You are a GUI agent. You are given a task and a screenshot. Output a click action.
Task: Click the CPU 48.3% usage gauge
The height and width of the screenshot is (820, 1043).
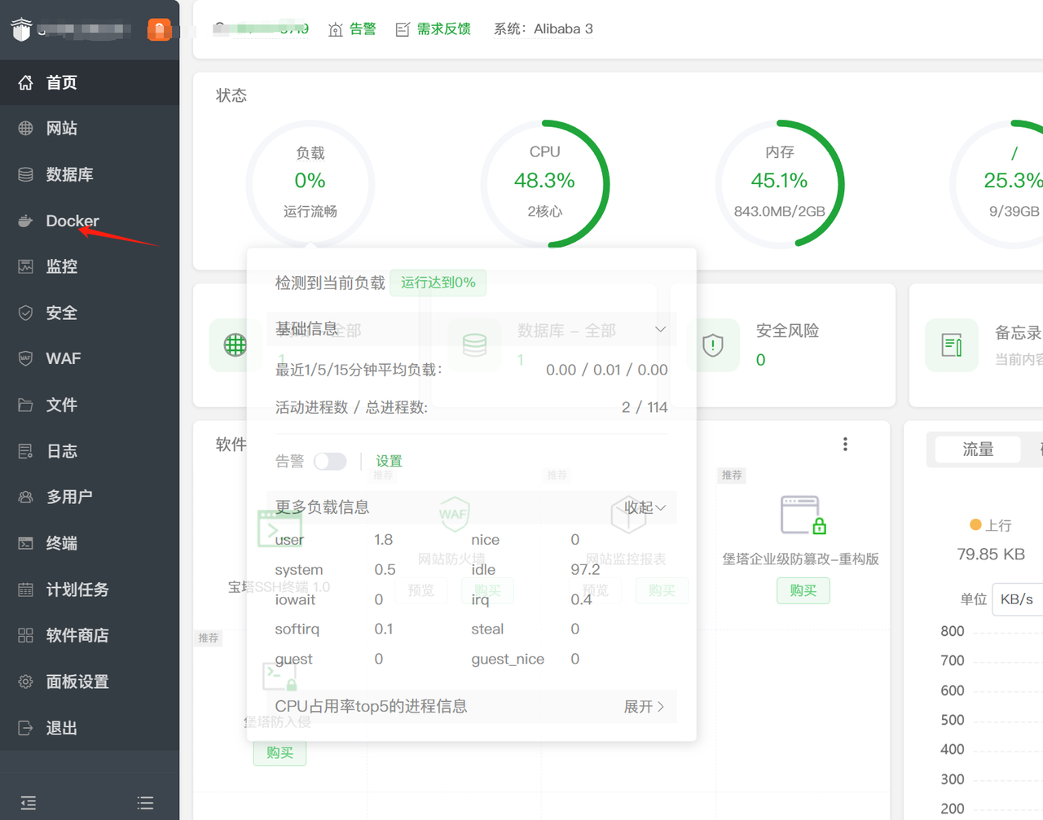pyautogui.click(x=545, y=183)
